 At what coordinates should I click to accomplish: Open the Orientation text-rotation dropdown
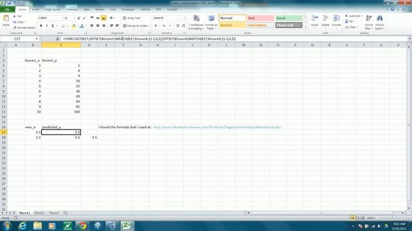pos(112,18)
